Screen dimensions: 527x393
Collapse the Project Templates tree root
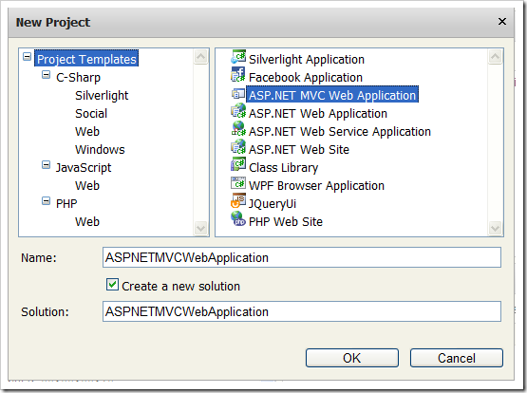(28, 56)
